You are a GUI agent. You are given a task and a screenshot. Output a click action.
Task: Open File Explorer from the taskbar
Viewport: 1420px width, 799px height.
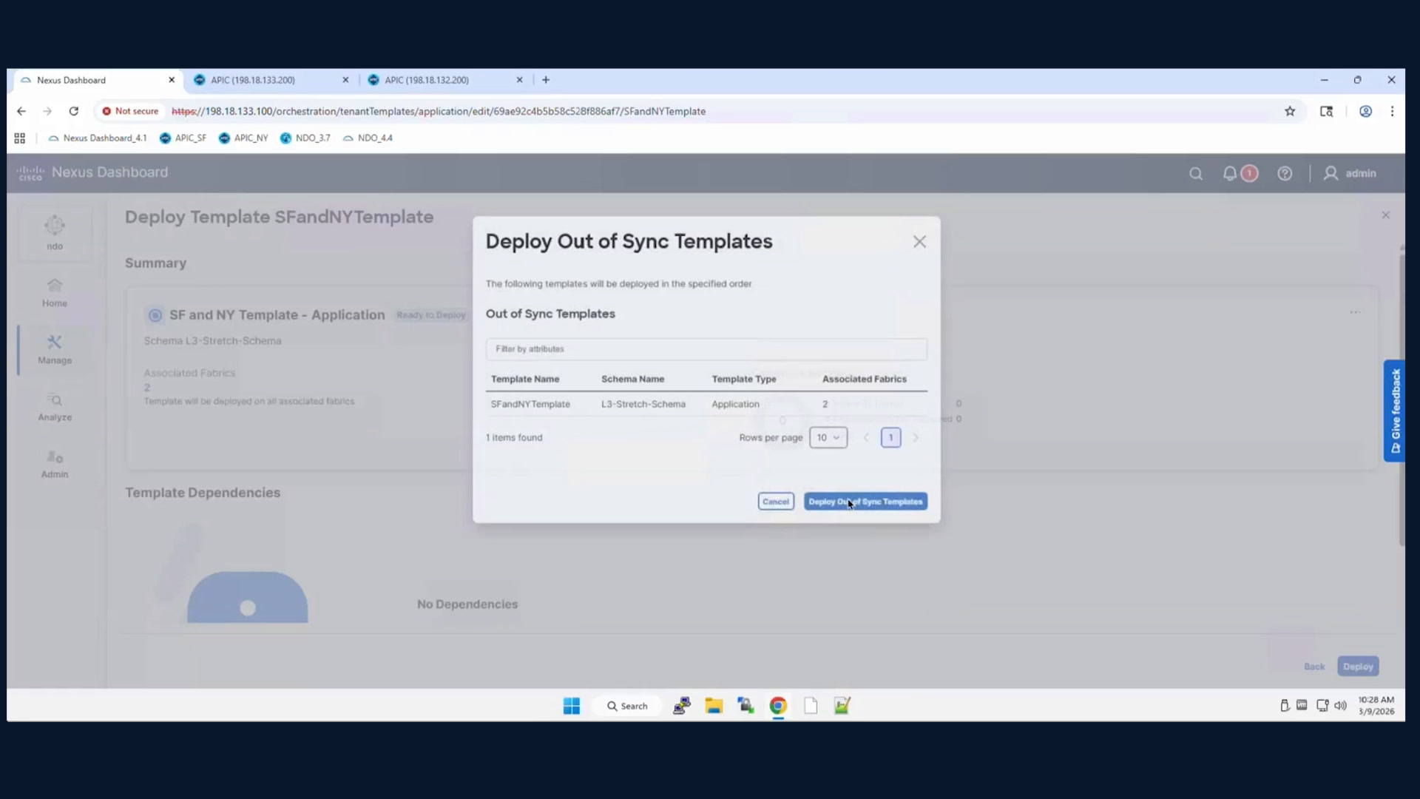click(713, 706)
